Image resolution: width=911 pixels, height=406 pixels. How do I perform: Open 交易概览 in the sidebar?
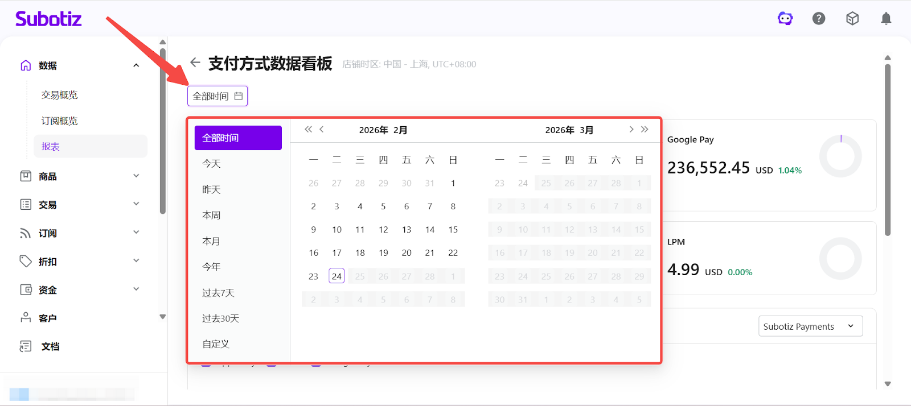60,95
